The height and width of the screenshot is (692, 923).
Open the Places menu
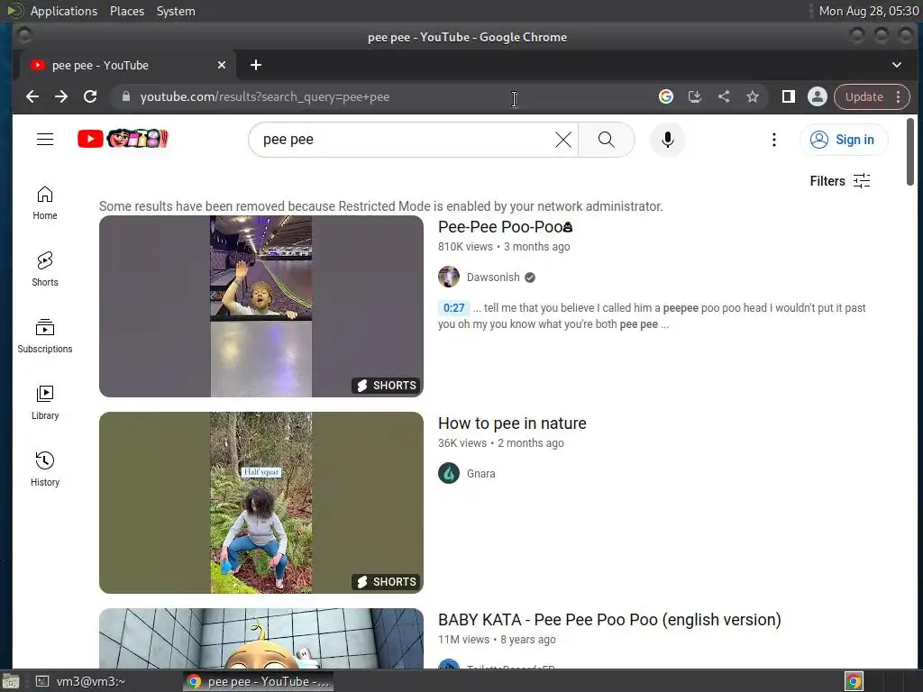(x=127, y=11)
